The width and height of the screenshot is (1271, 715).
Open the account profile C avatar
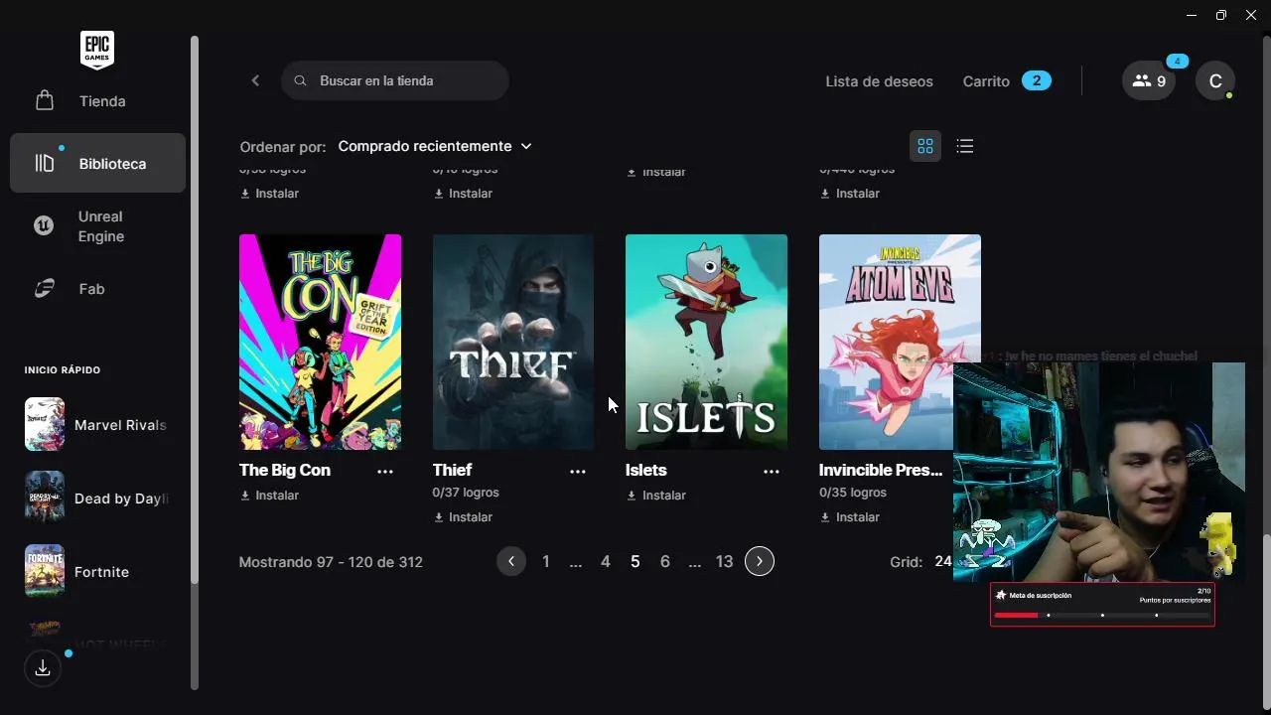pos(1215,80)
